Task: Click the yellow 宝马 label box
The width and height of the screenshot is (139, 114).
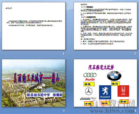Action: [115, 83]
